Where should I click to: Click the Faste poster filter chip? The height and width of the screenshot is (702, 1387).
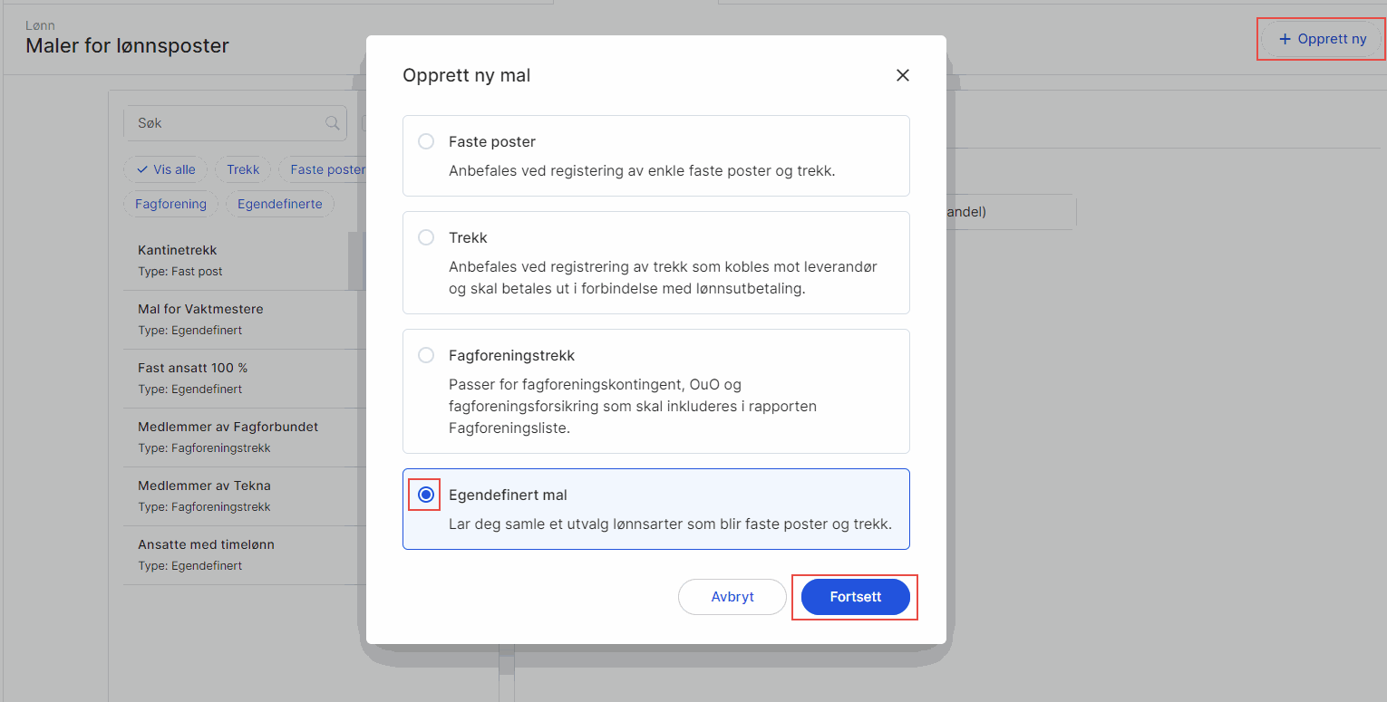point(326,169)
